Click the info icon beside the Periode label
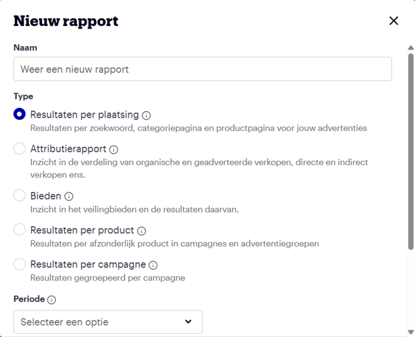Viewport: 415px width, 337px height. (x=52, y=300)
